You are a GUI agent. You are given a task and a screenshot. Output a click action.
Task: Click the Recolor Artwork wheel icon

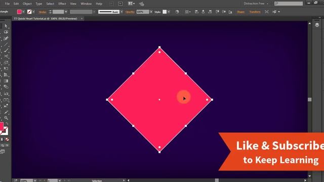coord(177,12)
